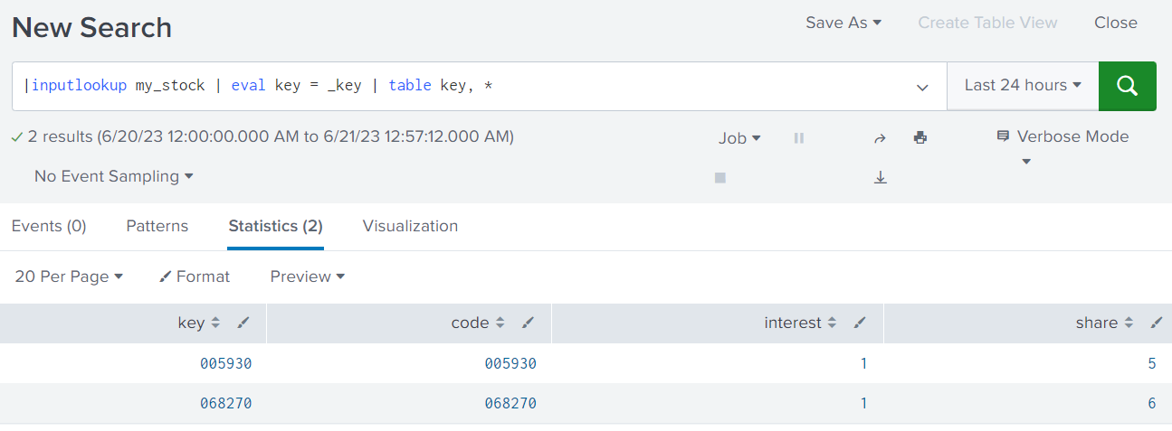Print the search results
The height and width of the screenshot is (431, 1172).
[920, 138]
